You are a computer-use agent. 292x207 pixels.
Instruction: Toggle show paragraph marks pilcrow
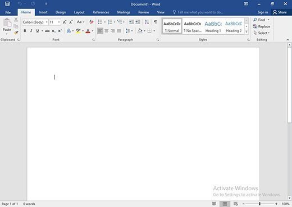point(156,22)
